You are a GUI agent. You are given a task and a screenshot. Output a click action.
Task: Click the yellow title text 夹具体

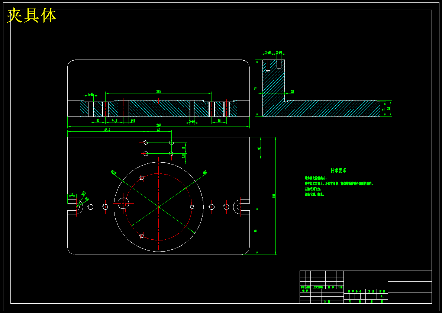tap(32, 16)
